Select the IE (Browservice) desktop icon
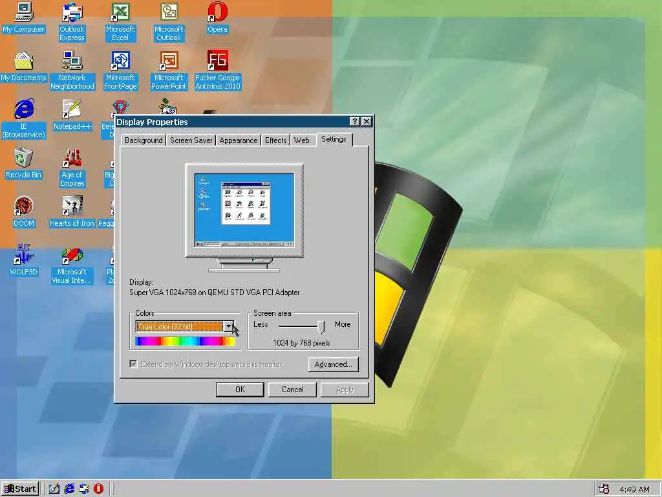Viewport: 662px width, 497px height. (24, 119)
